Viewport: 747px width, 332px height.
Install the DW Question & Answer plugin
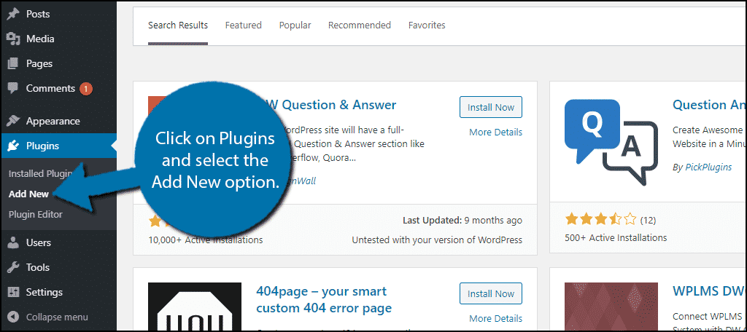(491, 108)
